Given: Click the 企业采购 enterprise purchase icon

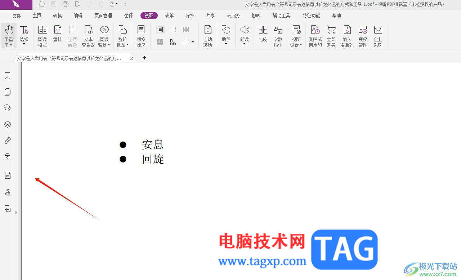Looking at the screenshot, I should 378,36.
